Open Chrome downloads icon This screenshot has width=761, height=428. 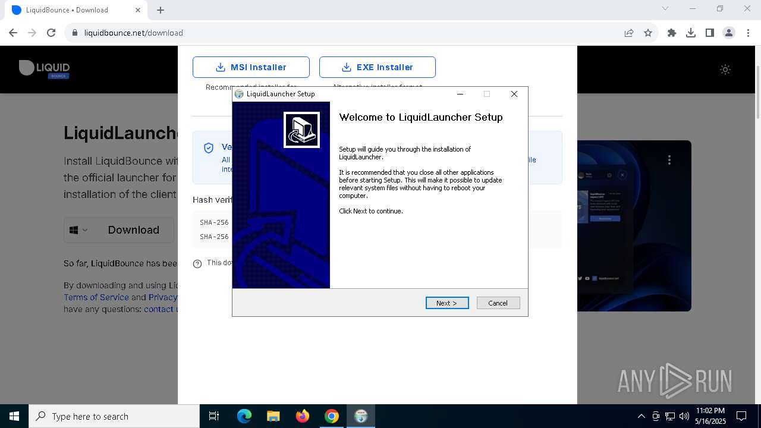pyautogui.click(x=691, y=33)
